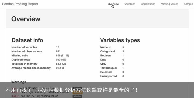Click the Rejected variable type label
This screenshot has width=194, height=98.
coord(106,72)
